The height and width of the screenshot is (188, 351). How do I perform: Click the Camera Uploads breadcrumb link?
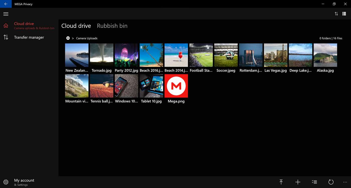pos(87,38)
